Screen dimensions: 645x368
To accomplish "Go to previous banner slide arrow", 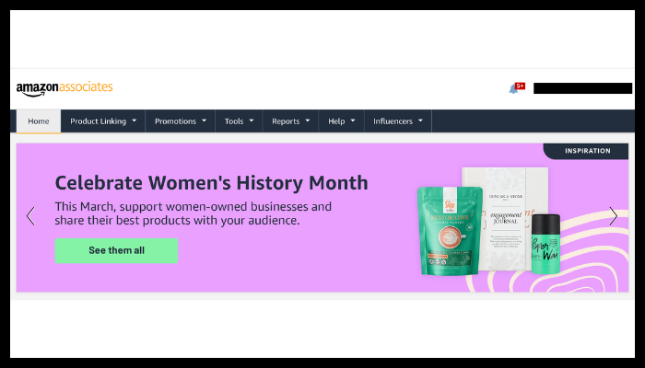I will tap(30, 216).
